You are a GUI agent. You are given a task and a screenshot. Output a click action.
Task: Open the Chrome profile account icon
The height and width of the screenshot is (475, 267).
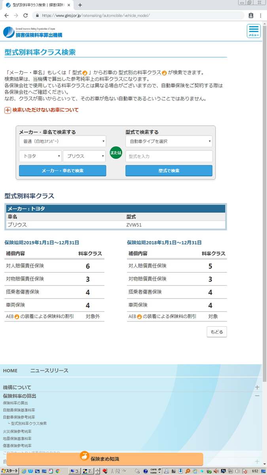251,15
